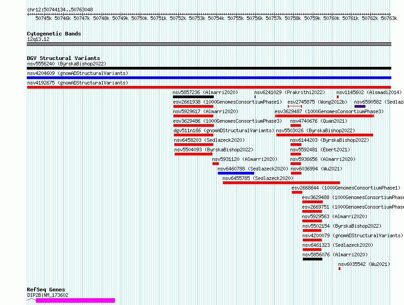Select nsv4192675 (gnomADStructuralVariants) label
The image size is (404, 305).
coord(78,83)
